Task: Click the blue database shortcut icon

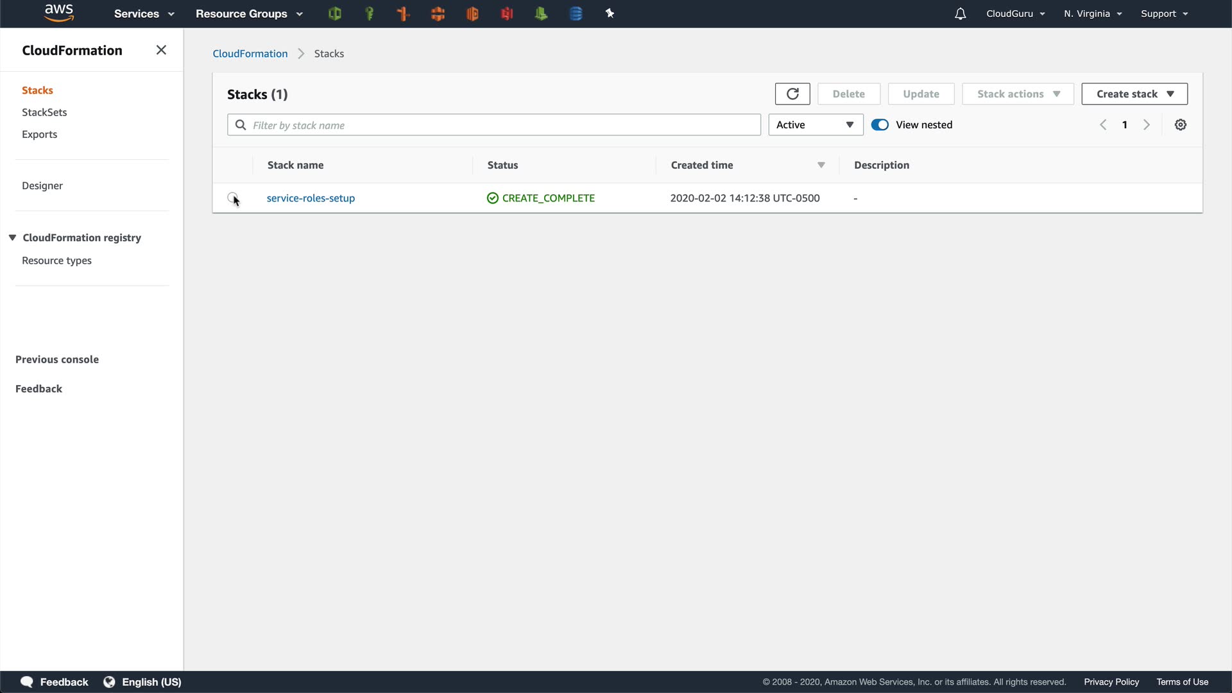Action: (576, 13)
